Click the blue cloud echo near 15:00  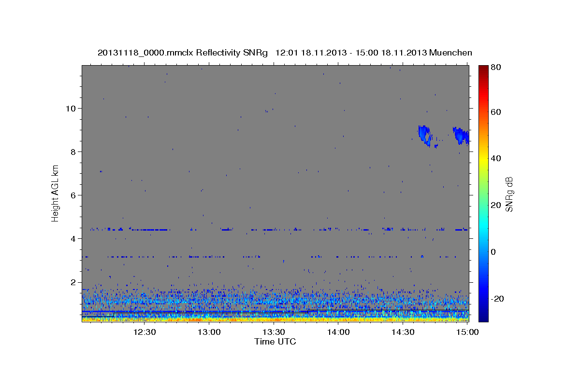(x=461, y=136)
